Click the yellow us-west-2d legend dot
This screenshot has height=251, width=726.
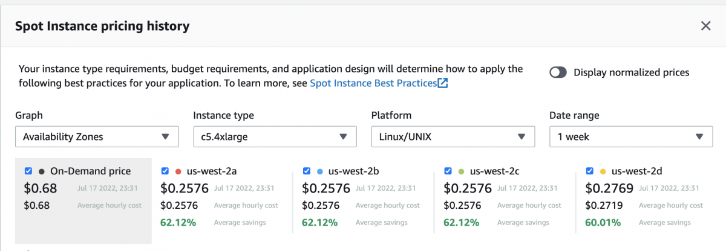(603, 171)
